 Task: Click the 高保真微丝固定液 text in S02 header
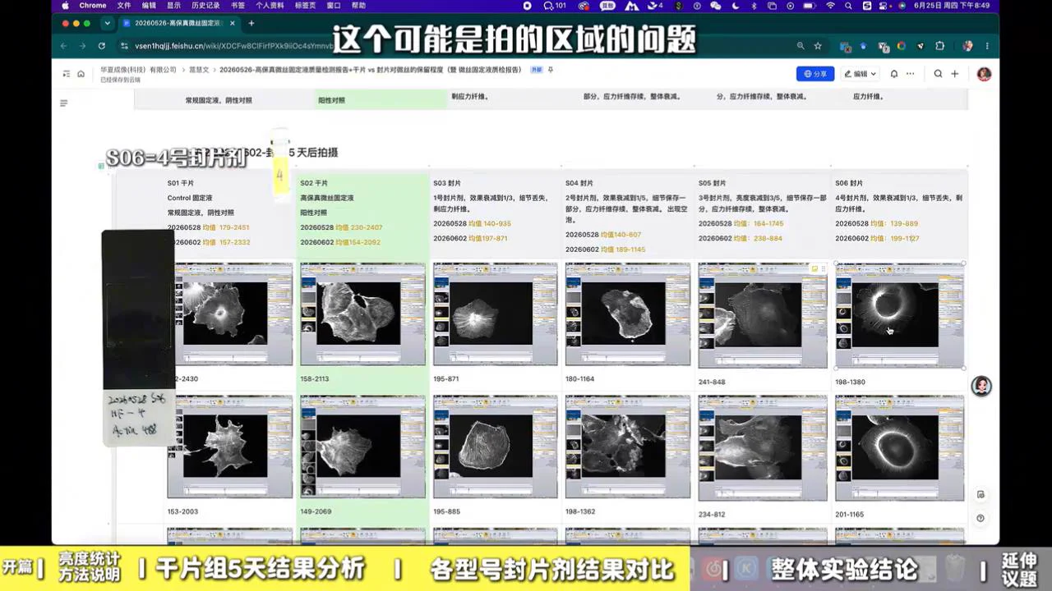(x=327, y=198)
